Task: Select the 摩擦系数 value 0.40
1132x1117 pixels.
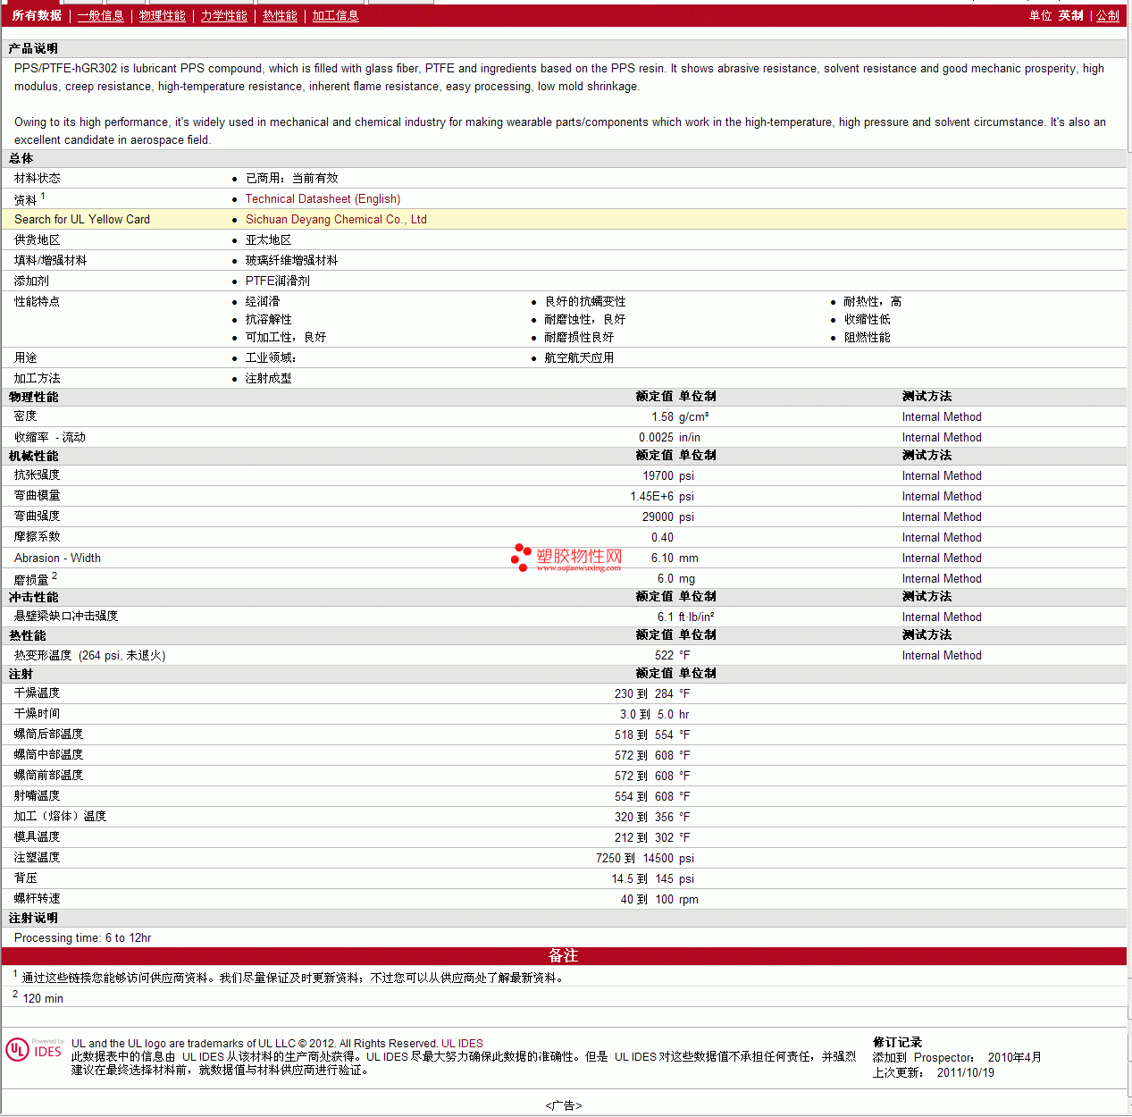Action: (x=663, y=538)
